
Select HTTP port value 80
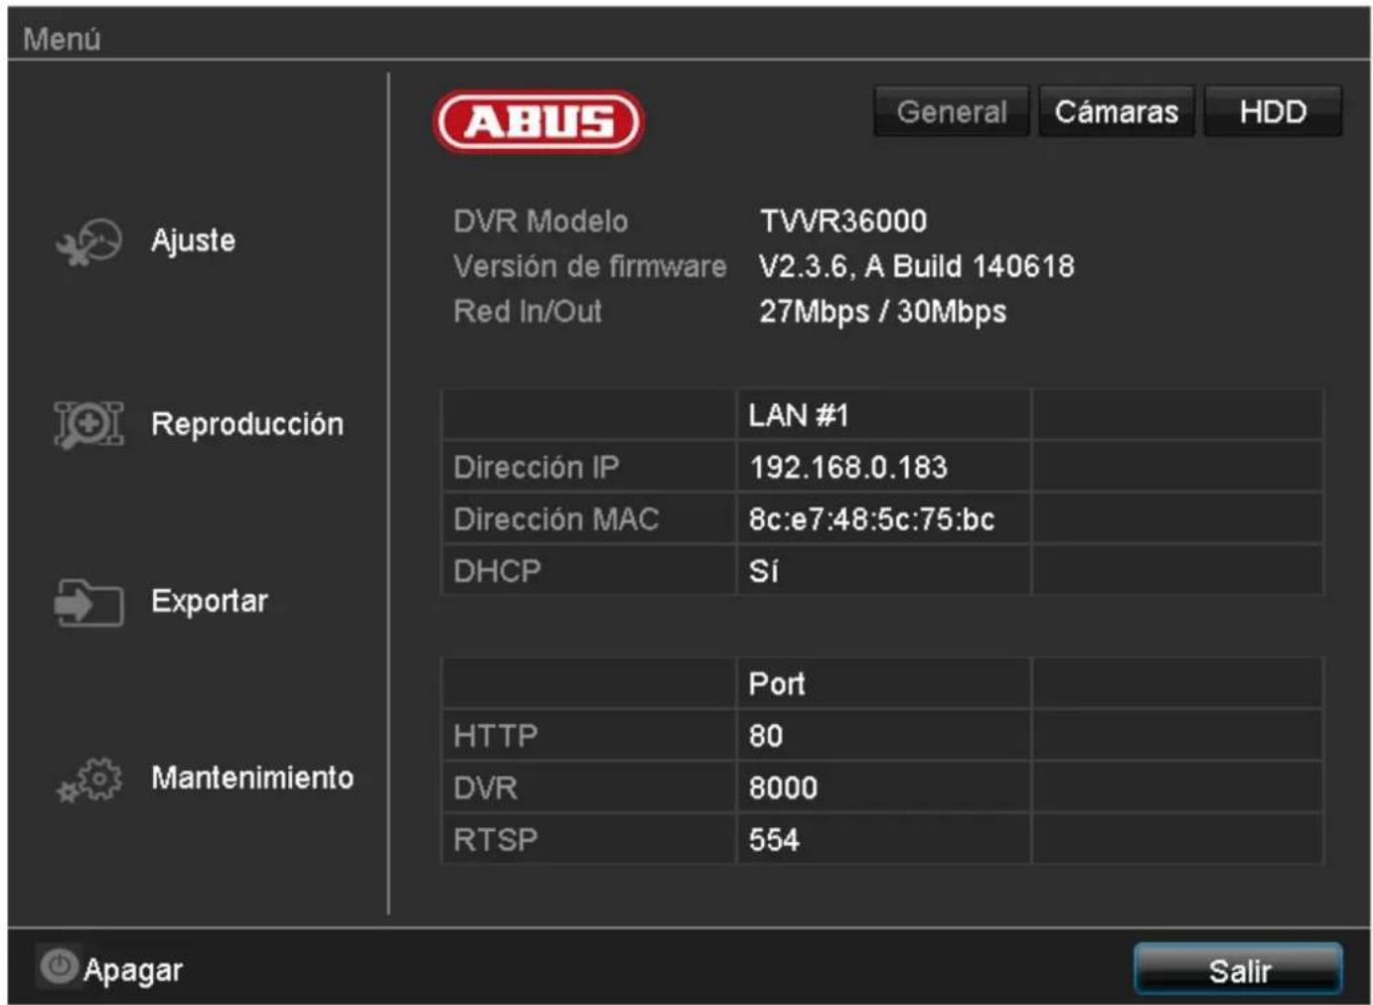click(x=766, y=736)
